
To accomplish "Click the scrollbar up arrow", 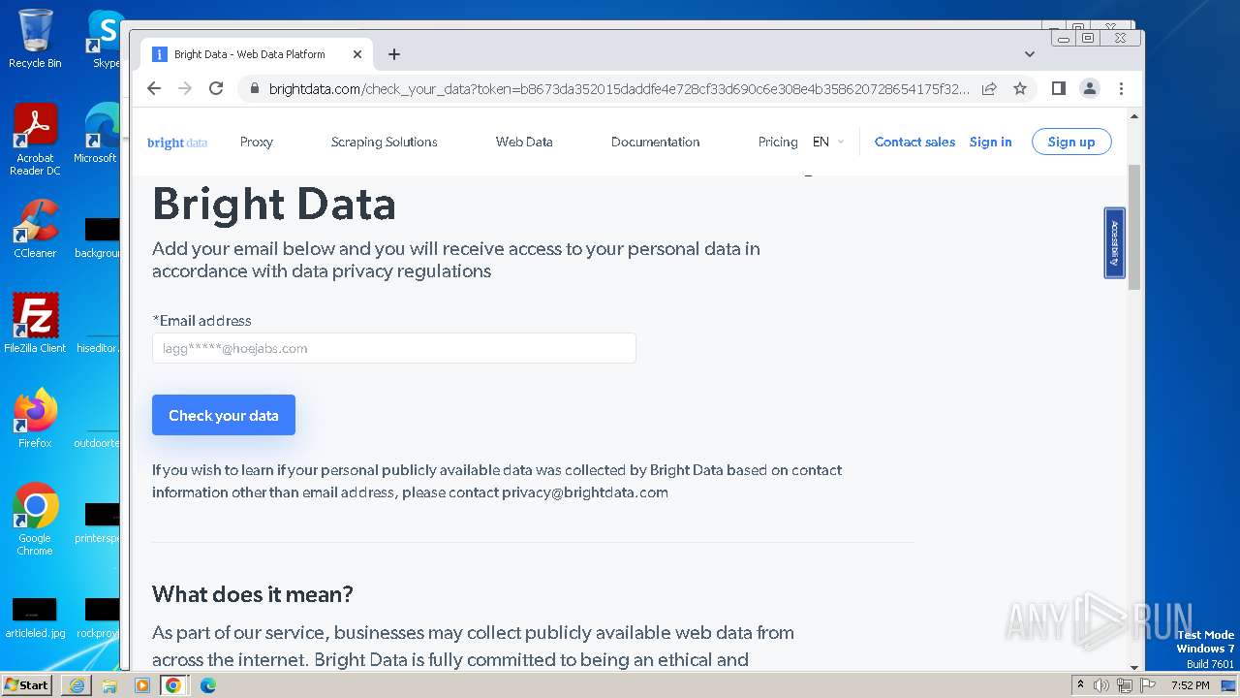I will (x=1134, y=116).
